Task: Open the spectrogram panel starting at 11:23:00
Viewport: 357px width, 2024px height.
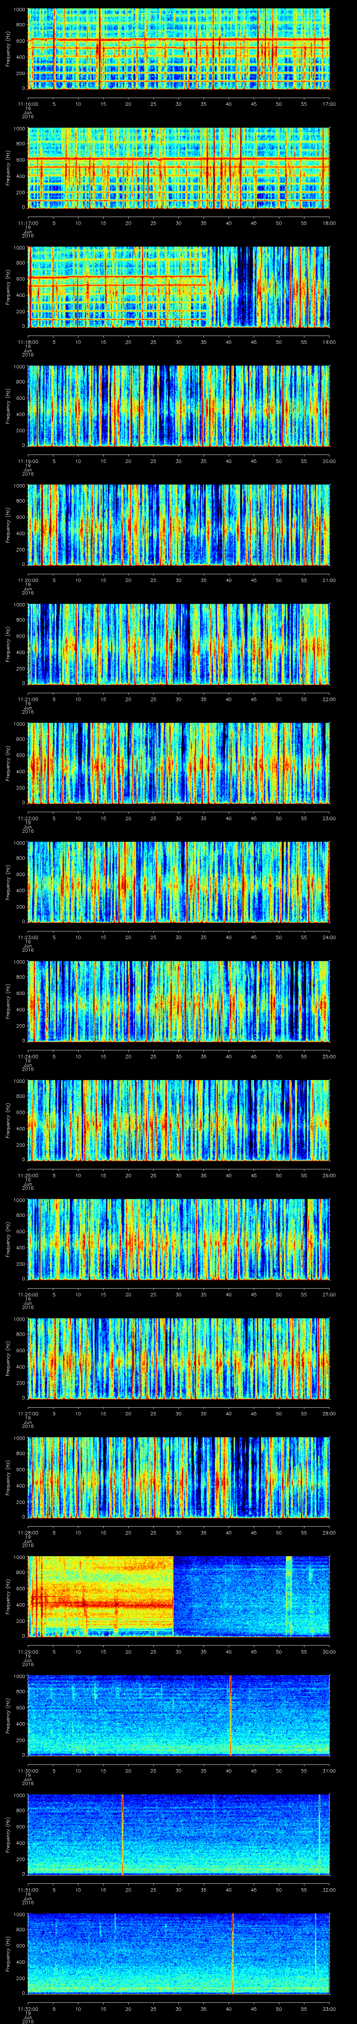Action: click(179, 882)
